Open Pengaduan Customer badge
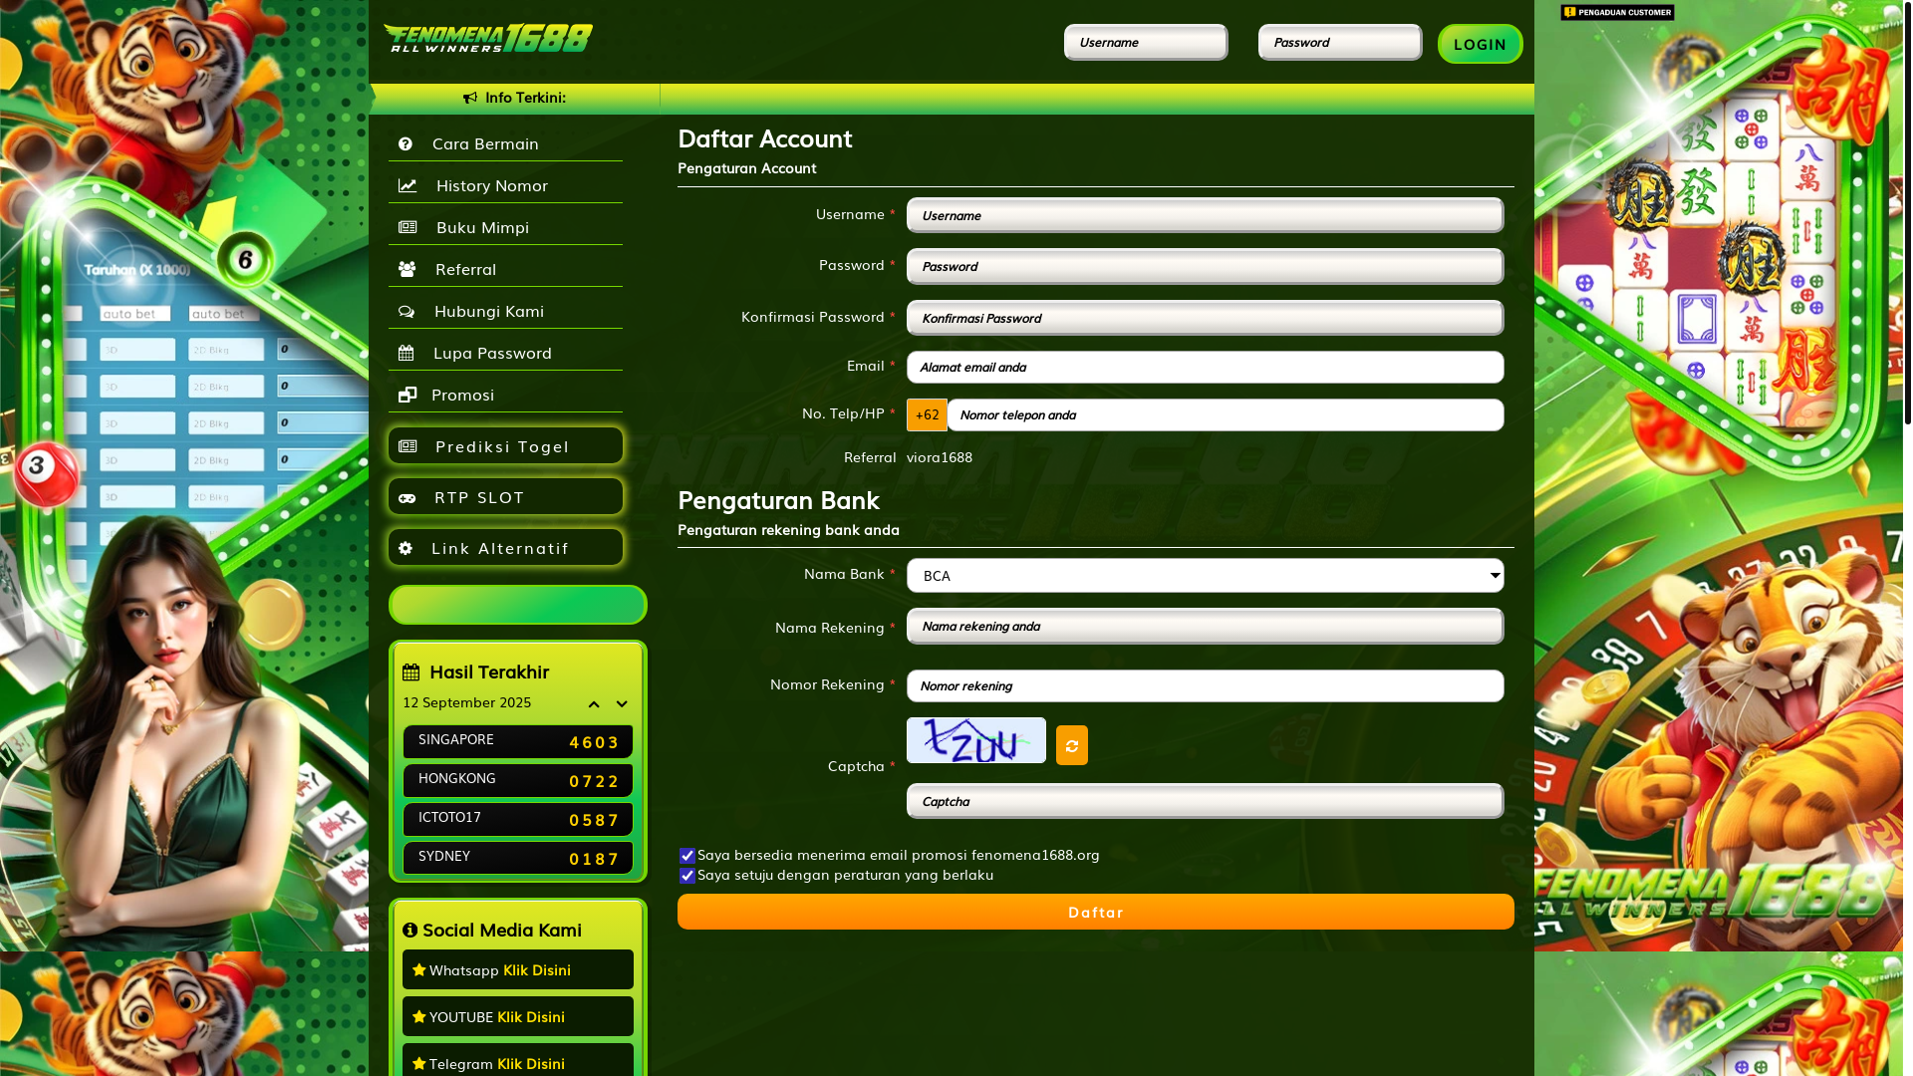1913x1076 pixels. (1617, 12)
